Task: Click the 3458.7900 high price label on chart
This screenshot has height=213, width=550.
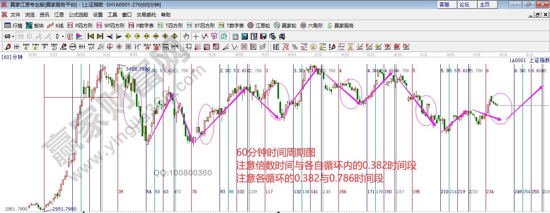Action: pos(138,69)
